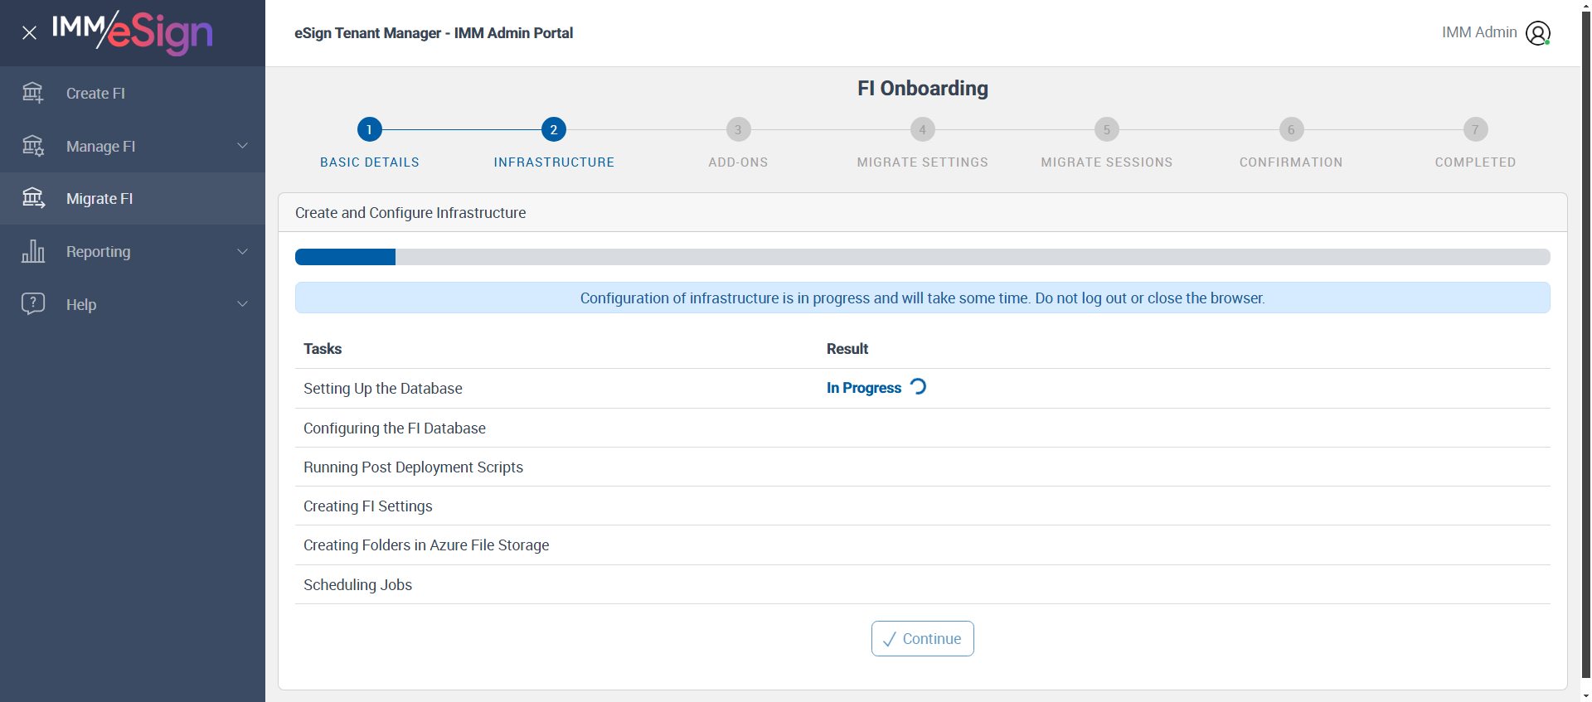Expand the Reporting submenu chevron

pyautogui.click(x=243, y=251)
